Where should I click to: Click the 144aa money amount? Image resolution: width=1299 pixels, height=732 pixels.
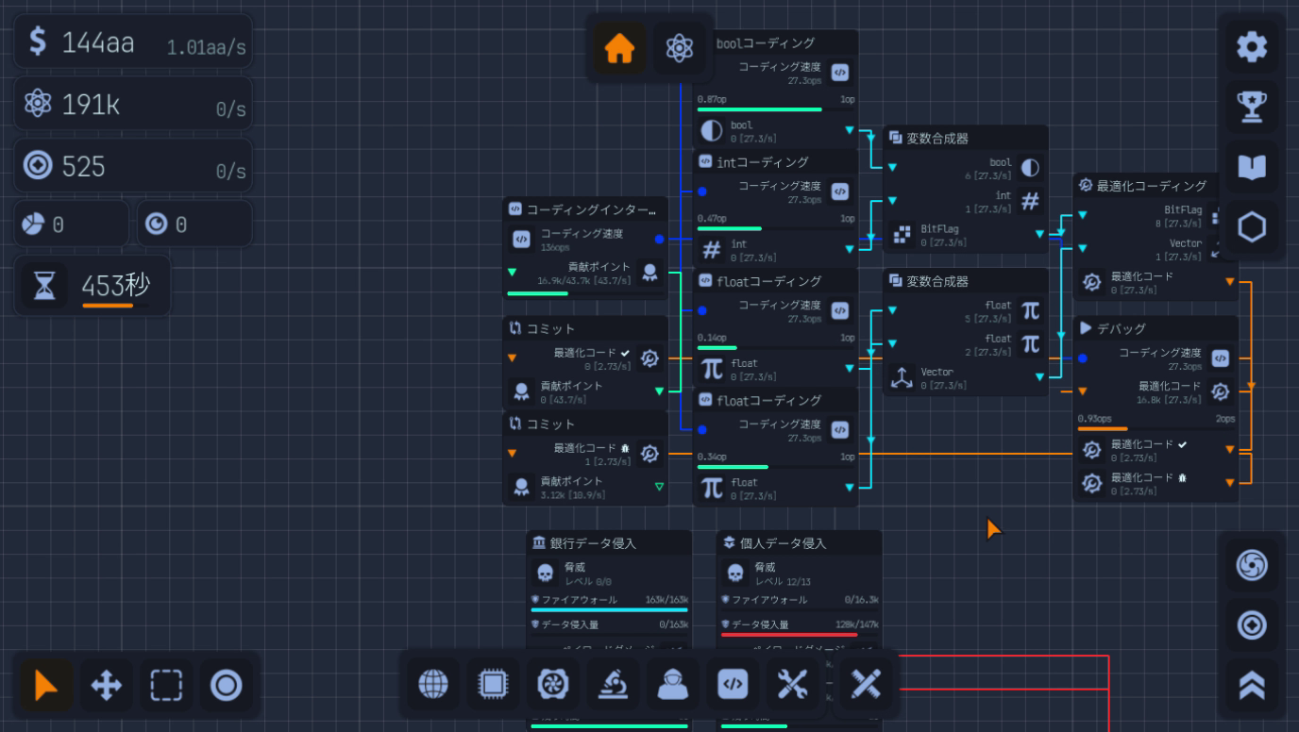(98, 42)
